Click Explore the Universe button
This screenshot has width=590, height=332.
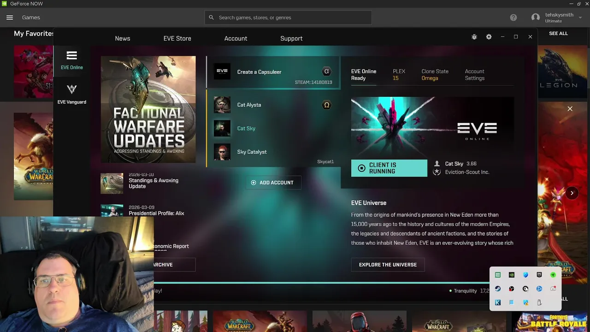[388, 265]
